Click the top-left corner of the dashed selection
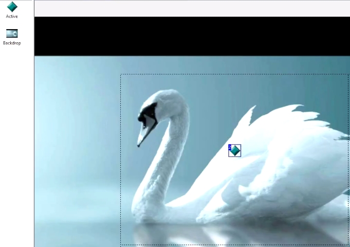350x247 pixels. pos(121,74)
